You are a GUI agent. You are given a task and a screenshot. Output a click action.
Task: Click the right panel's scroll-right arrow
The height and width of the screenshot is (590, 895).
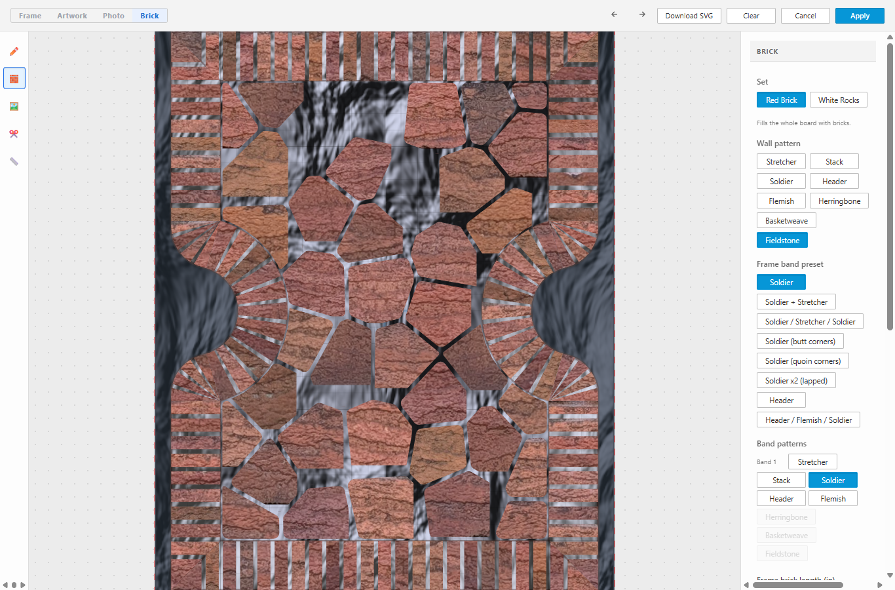pyautogui.click(x=879, y=585)
